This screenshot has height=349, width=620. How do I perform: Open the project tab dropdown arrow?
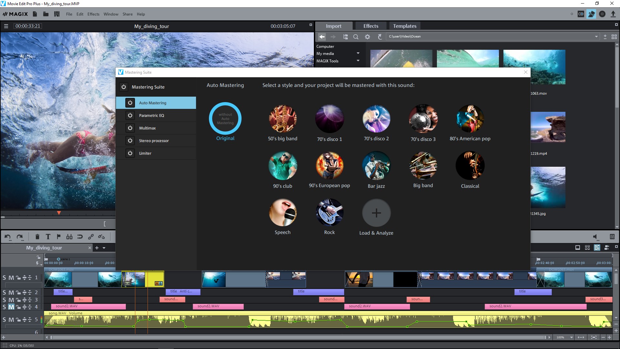point(104,248)
